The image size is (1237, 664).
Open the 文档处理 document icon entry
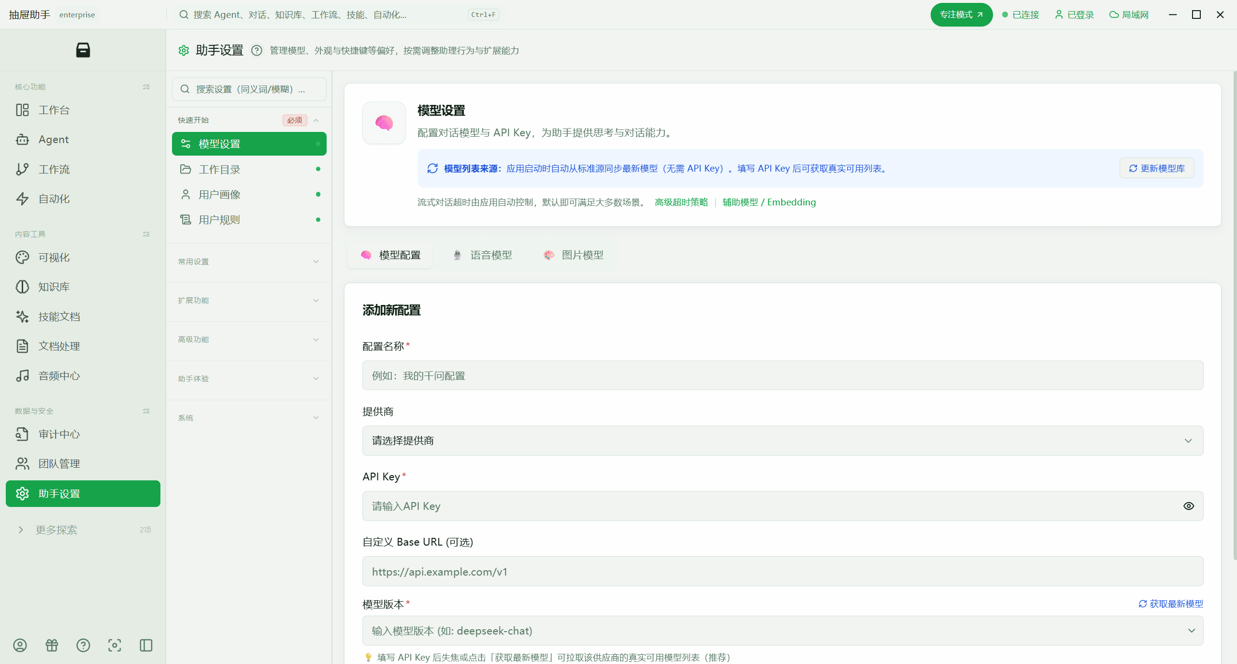[x=22, y=346]
